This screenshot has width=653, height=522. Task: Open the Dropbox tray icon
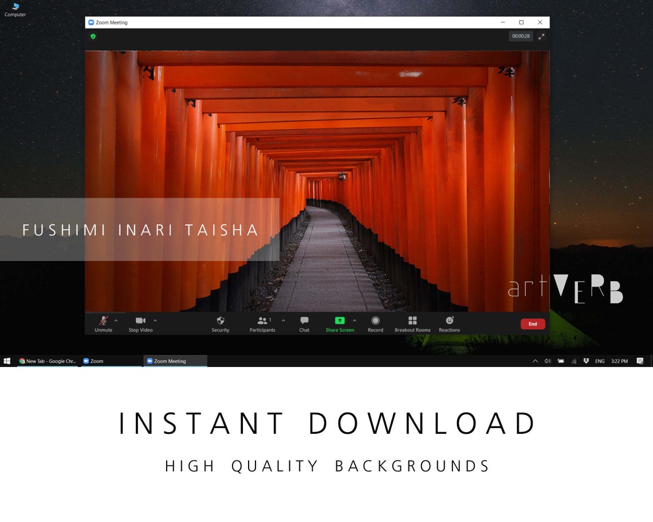(586, 361)
